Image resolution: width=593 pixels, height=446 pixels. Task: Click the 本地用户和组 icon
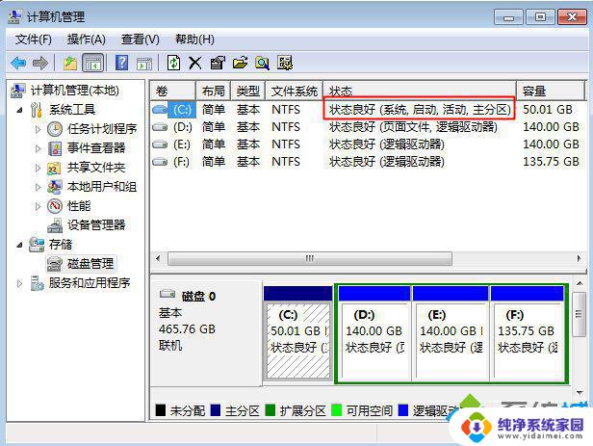click(55, 187)
